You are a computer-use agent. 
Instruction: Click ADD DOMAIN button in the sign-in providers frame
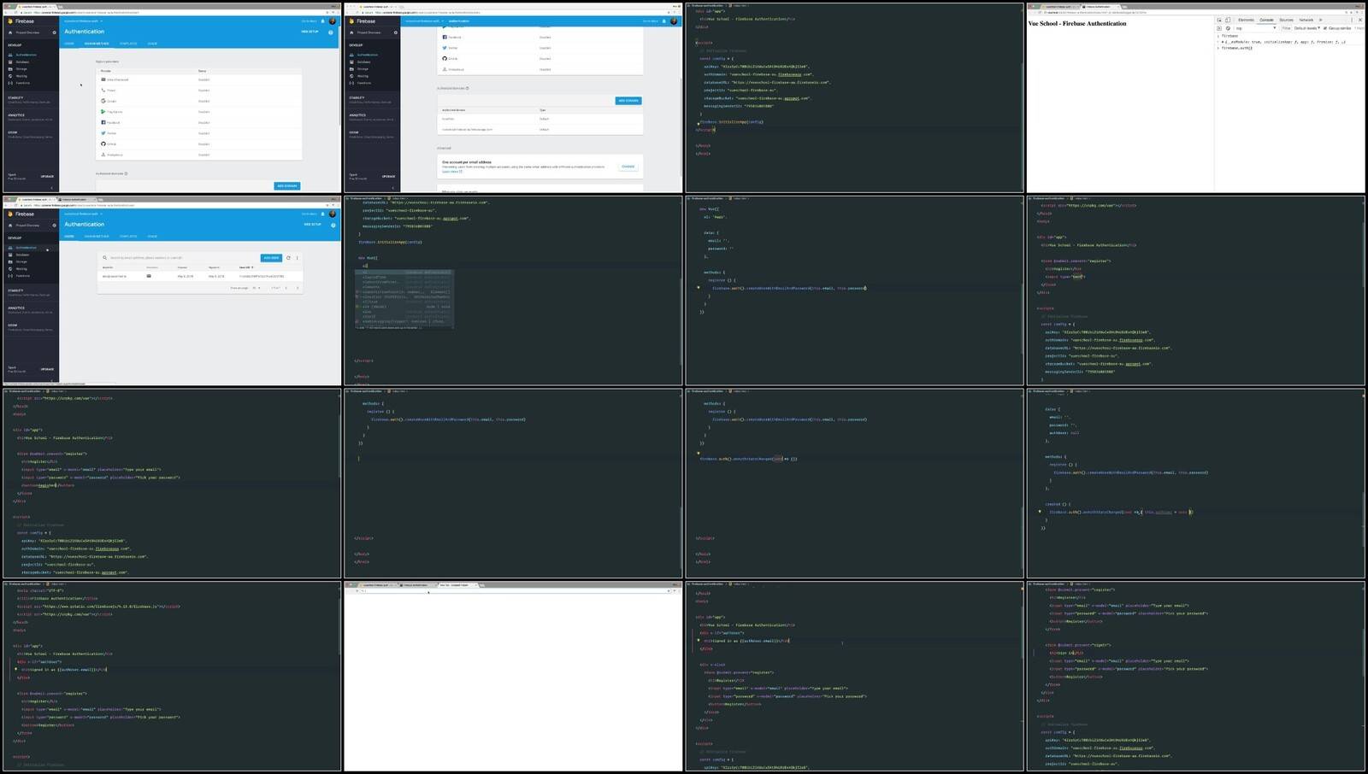tap(287, 186)
